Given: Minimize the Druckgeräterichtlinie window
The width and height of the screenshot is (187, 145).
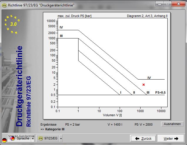Looking at the screenshot, I should pos(160,4).
